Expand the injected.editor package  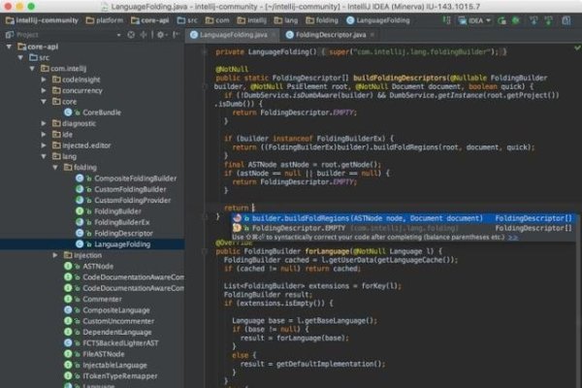pyautogui.click(x=44, y=145)
